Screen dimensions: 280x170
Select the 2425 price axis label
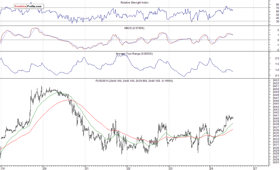pyautogui.click(x=275, y=162)
